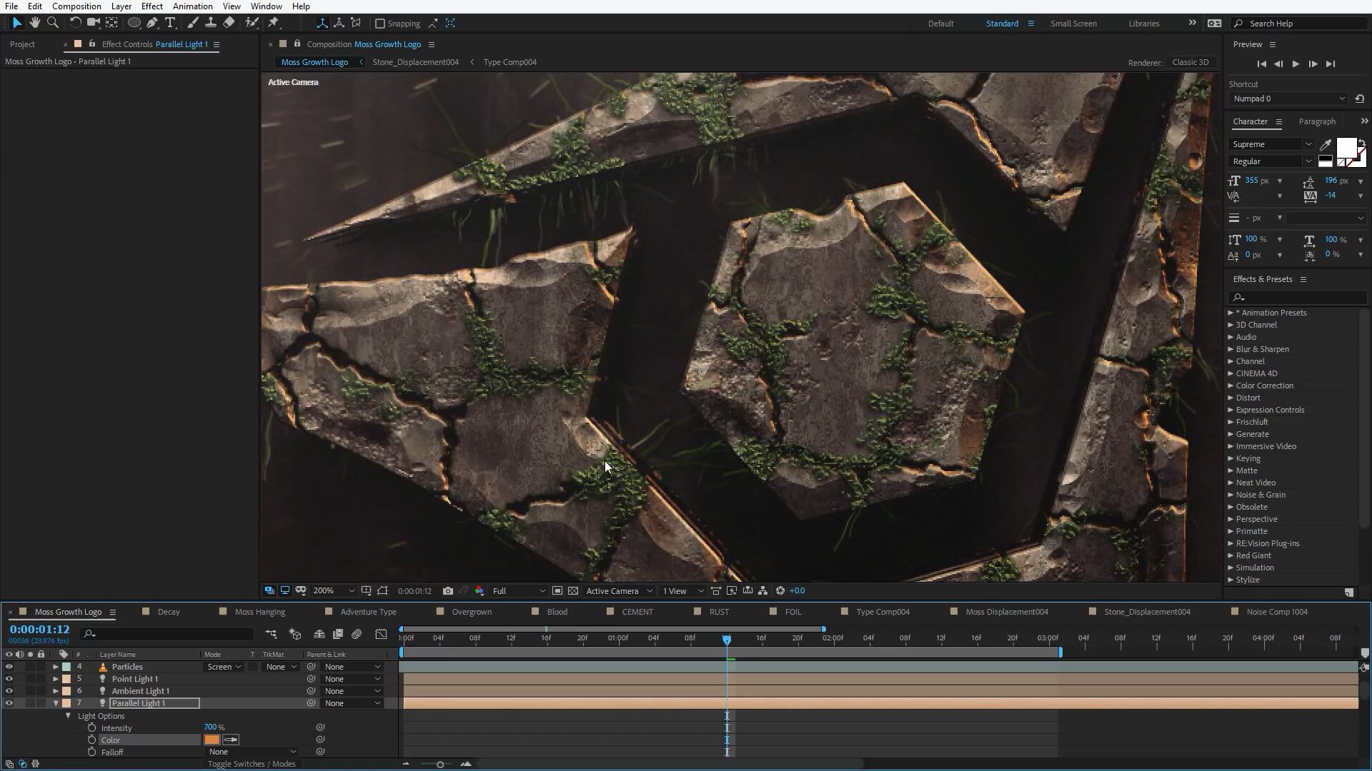This screenshot has height=771, width=1372.
Task: Open the 200% magnification dropdown
Action: pos(334,591)
